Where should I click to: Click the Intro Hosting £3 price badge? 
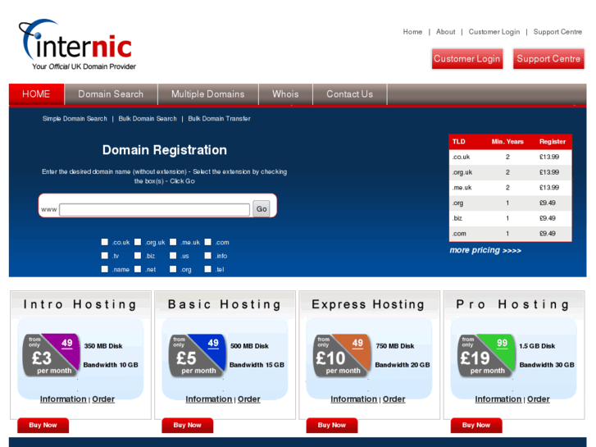pyautogui.click(x=52, y=355)
